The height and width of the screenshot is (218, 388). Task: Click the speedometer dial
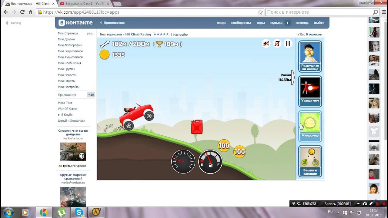click(x=183, y=162)
